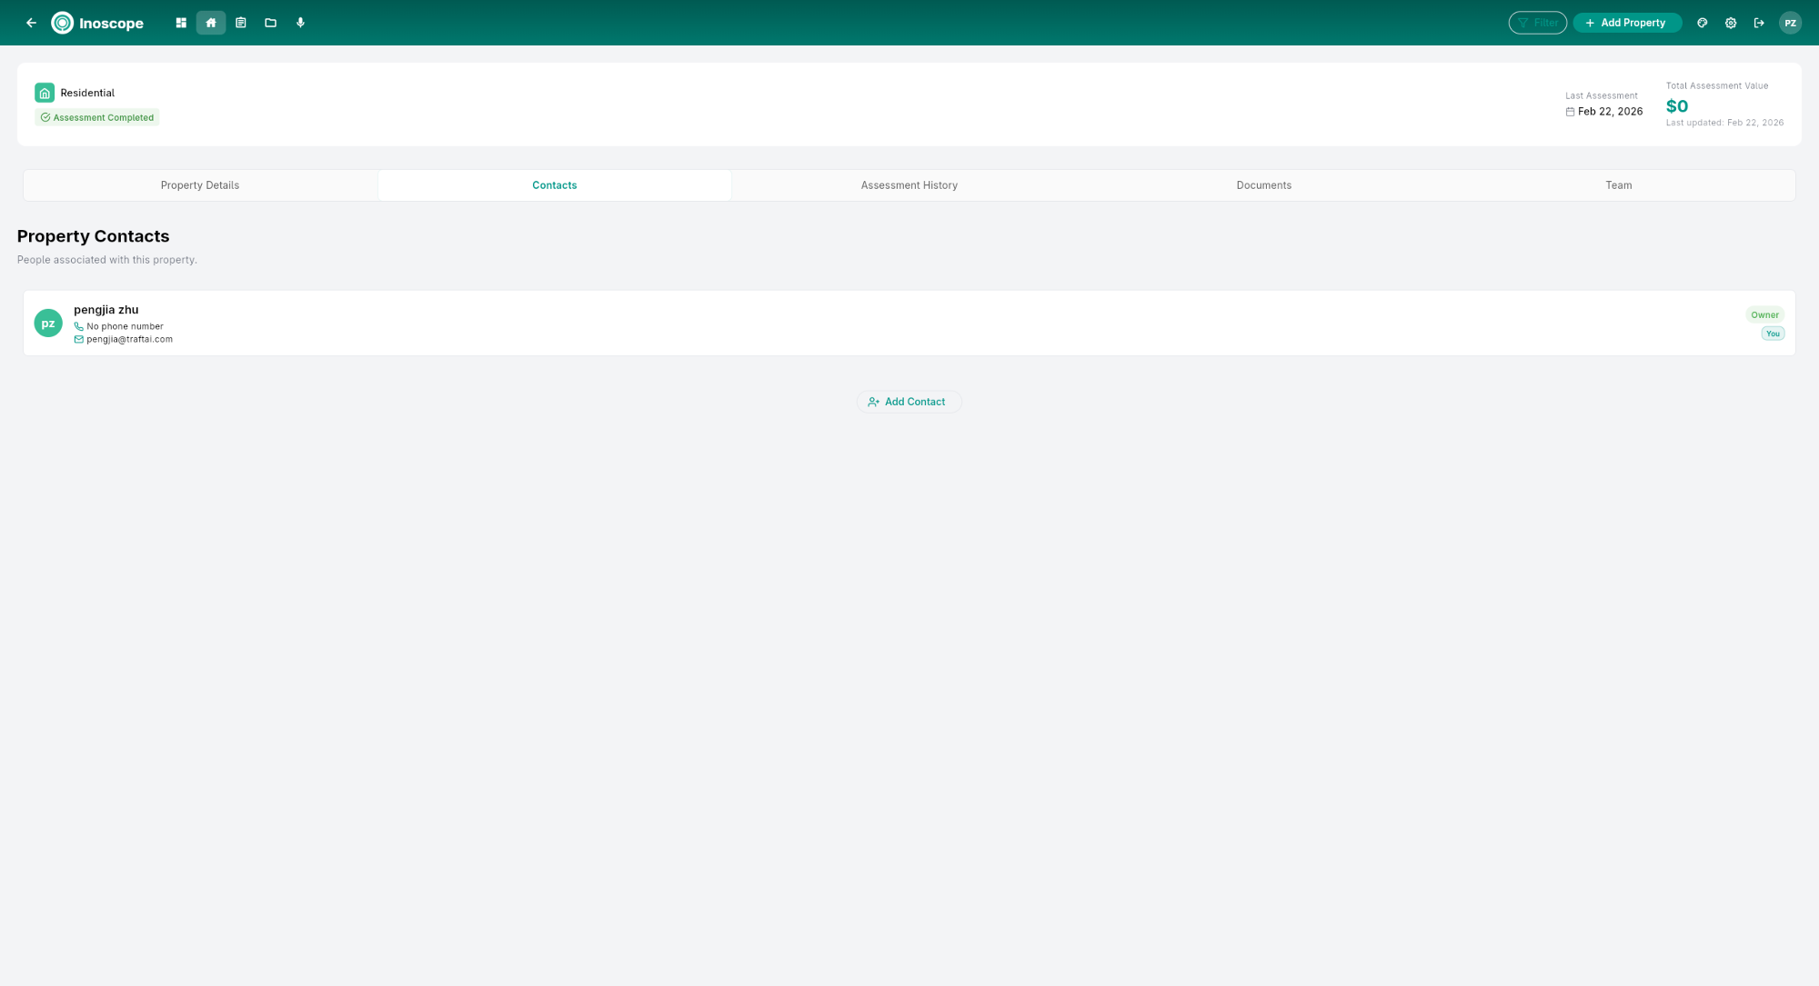This screenshot has width=1819, height=986.
Task: Click the Add Contact button
Action: pyautogui.click(x=909, y=401)
